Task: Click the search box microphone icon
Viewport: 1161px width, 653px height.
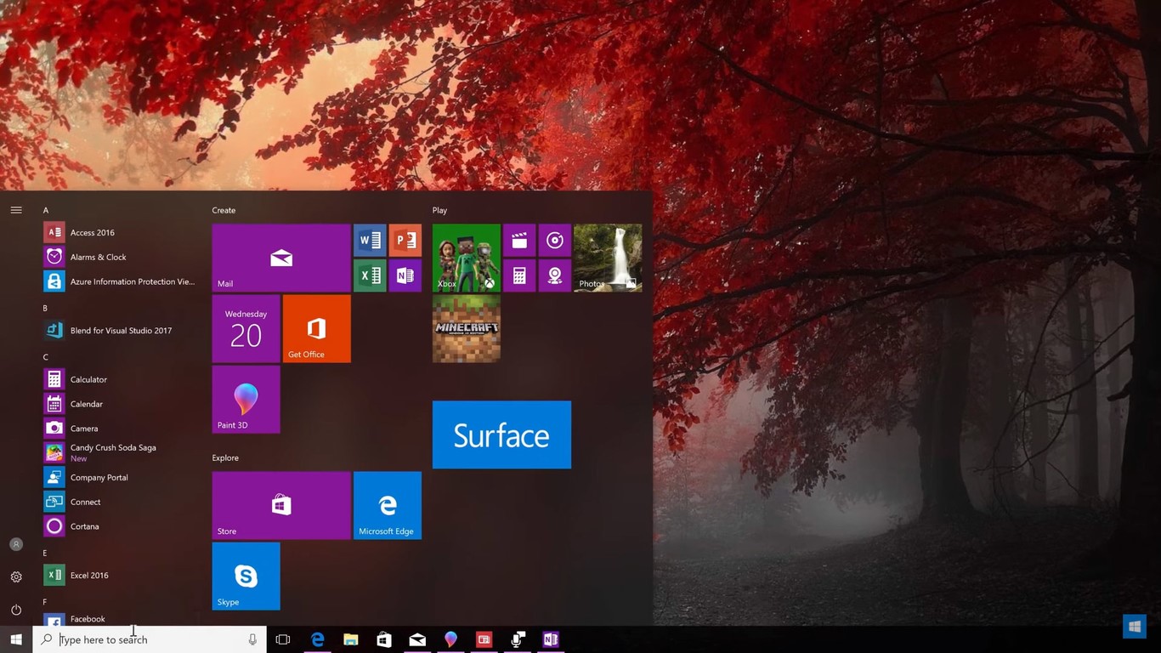Action: tap(252, 639)
